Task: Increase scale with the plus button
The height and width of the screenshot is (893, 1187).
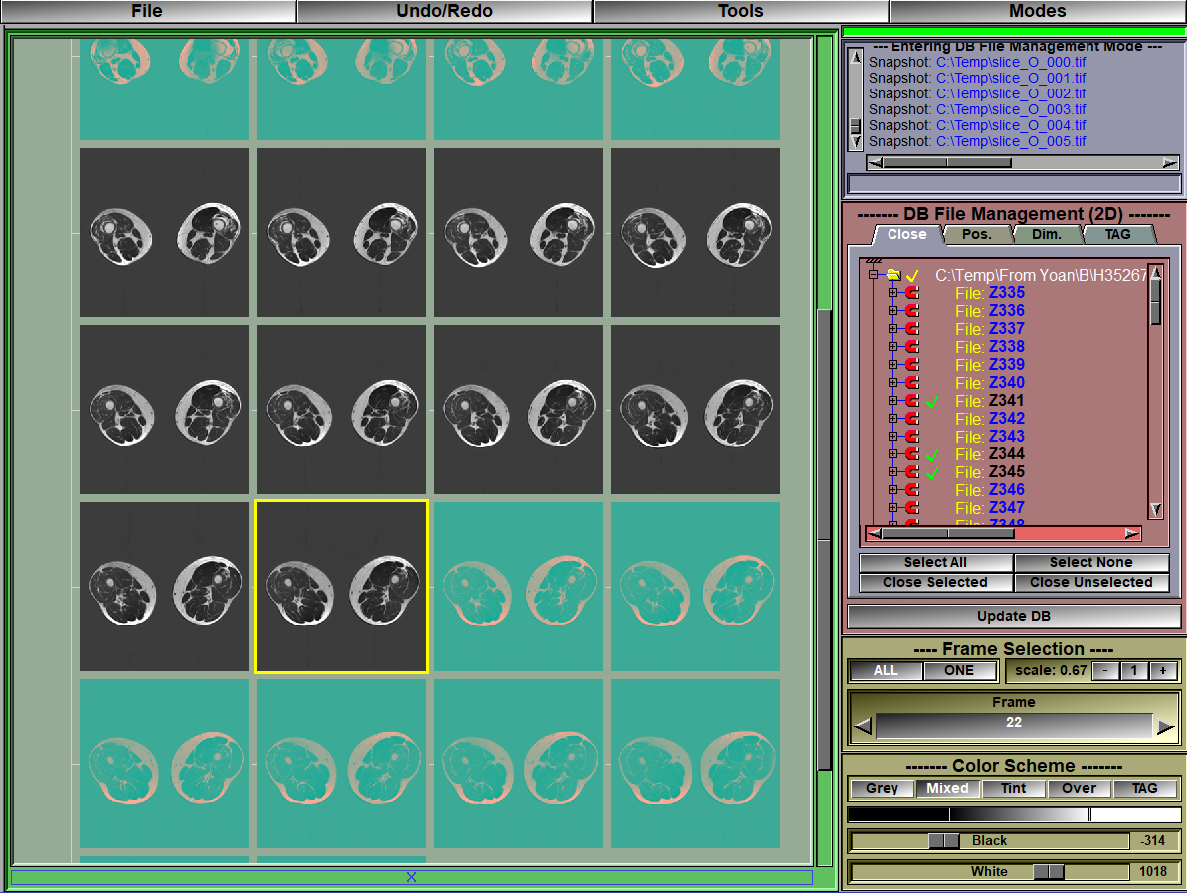Action: (1163, 670)
